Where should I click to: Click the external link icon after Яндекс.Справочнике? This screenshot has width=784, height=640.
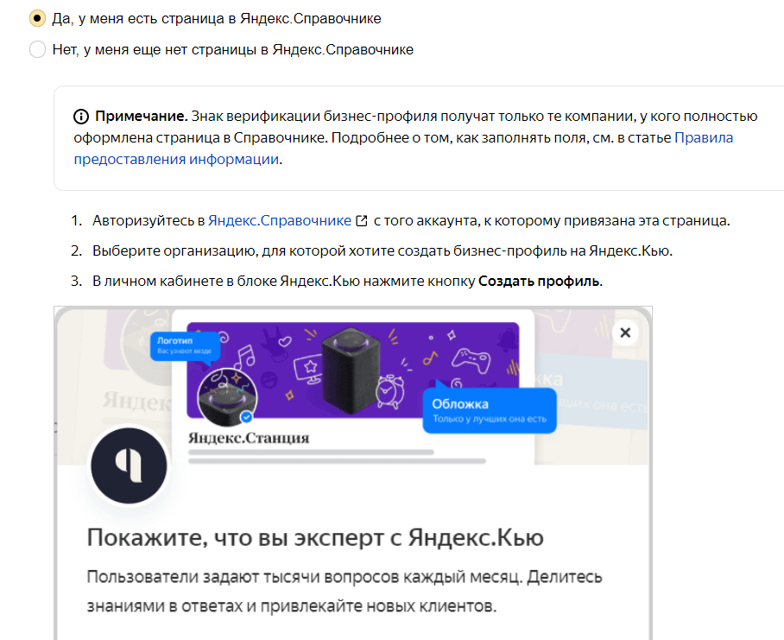coord(360,219)
